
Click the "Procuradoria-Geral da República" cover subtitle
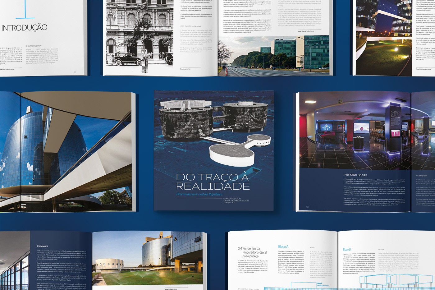[199, 194]
